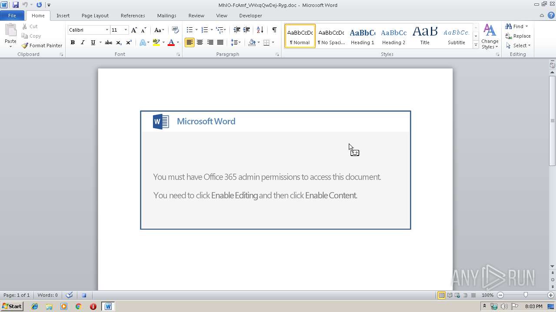Open Chrome from taskbar
This screenshot has height=312, width=556.
78,306
